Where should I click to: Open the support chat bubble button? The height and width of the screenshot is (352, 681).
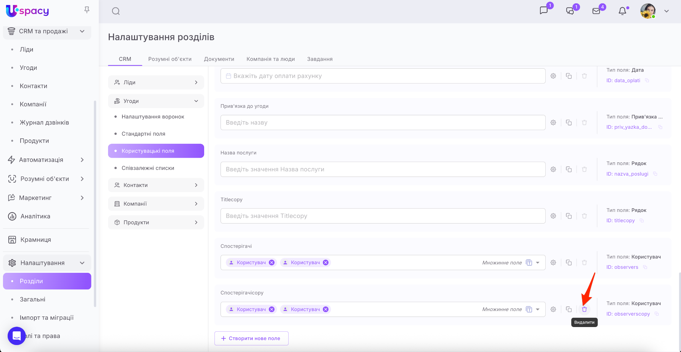tap(17, 336)
